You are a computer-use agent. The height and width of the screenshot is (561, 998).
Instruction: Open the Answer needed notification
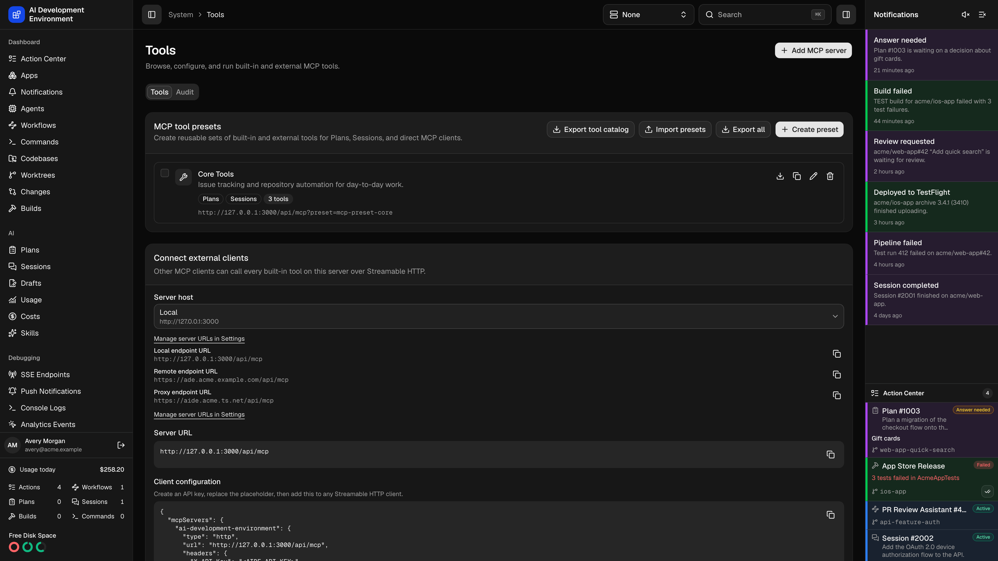click(931, 55)
